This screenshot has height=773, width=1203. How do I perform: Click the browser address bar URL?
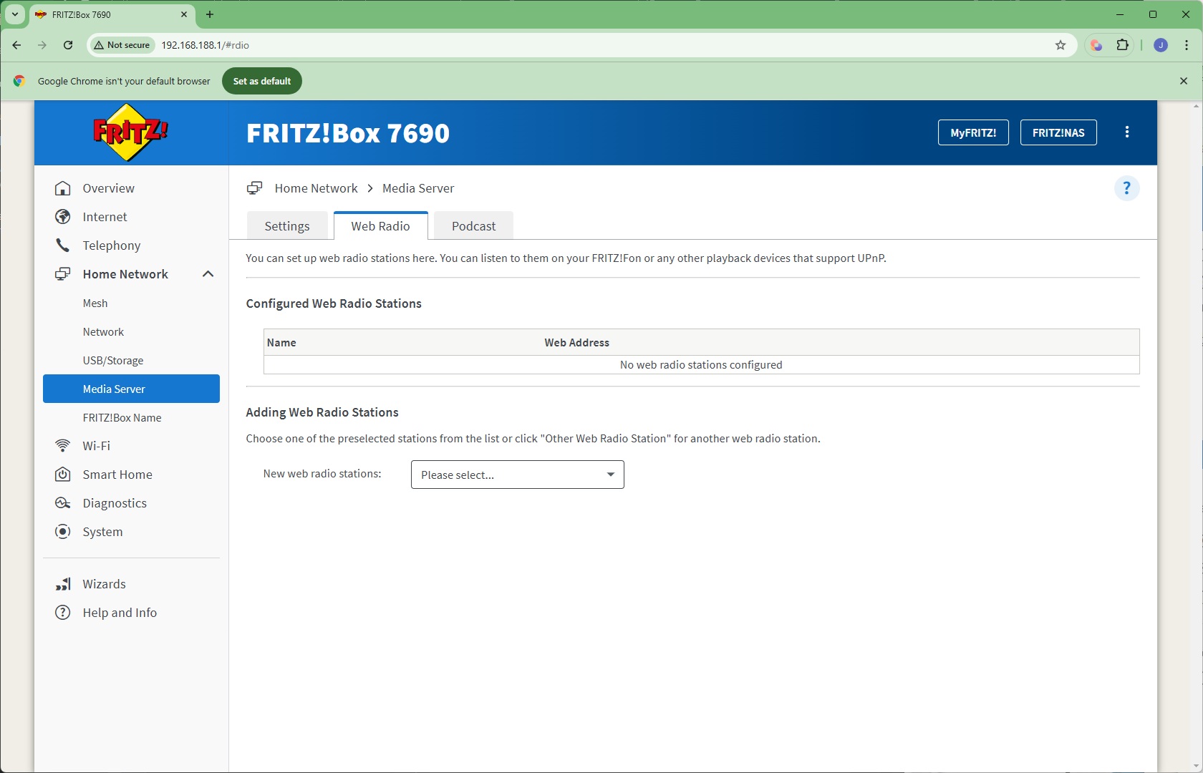(206, 45)
